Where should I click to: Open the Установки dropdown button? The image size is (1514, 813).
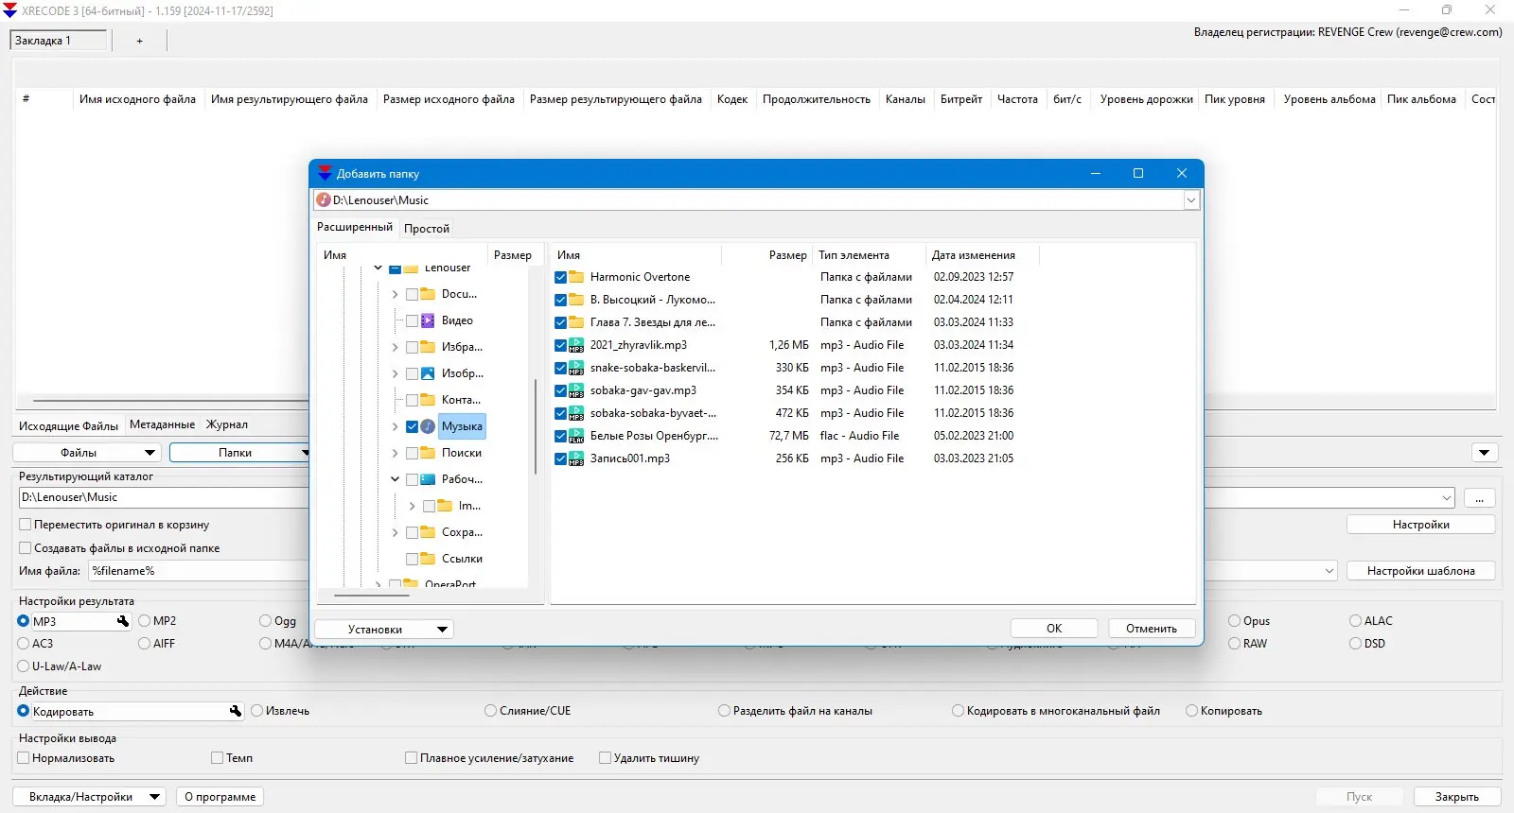(x=384, y=630)
